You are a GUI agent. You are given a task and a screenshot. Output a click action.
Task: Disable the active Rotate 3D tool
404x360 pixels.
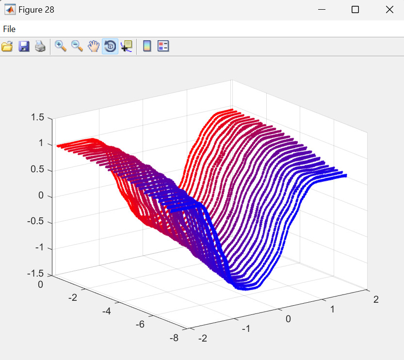pyautogui.click(x=110, y=47)
